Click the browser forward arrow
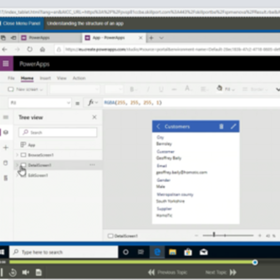 17,49
